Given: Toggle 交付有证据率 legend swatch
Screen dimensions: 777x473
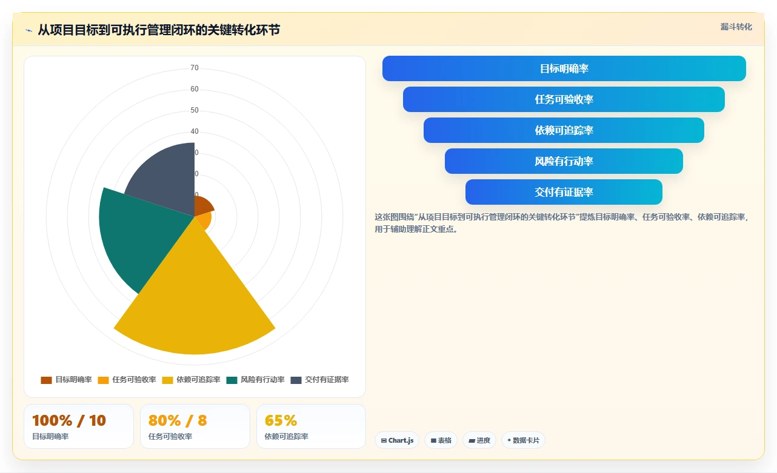Looking at the screenshot, I should click(x=296, y=380).
